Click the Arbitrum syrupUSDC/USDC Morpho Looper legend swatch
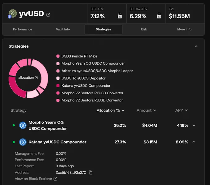This screenshot has width=210, height=185. pos(58,71)
